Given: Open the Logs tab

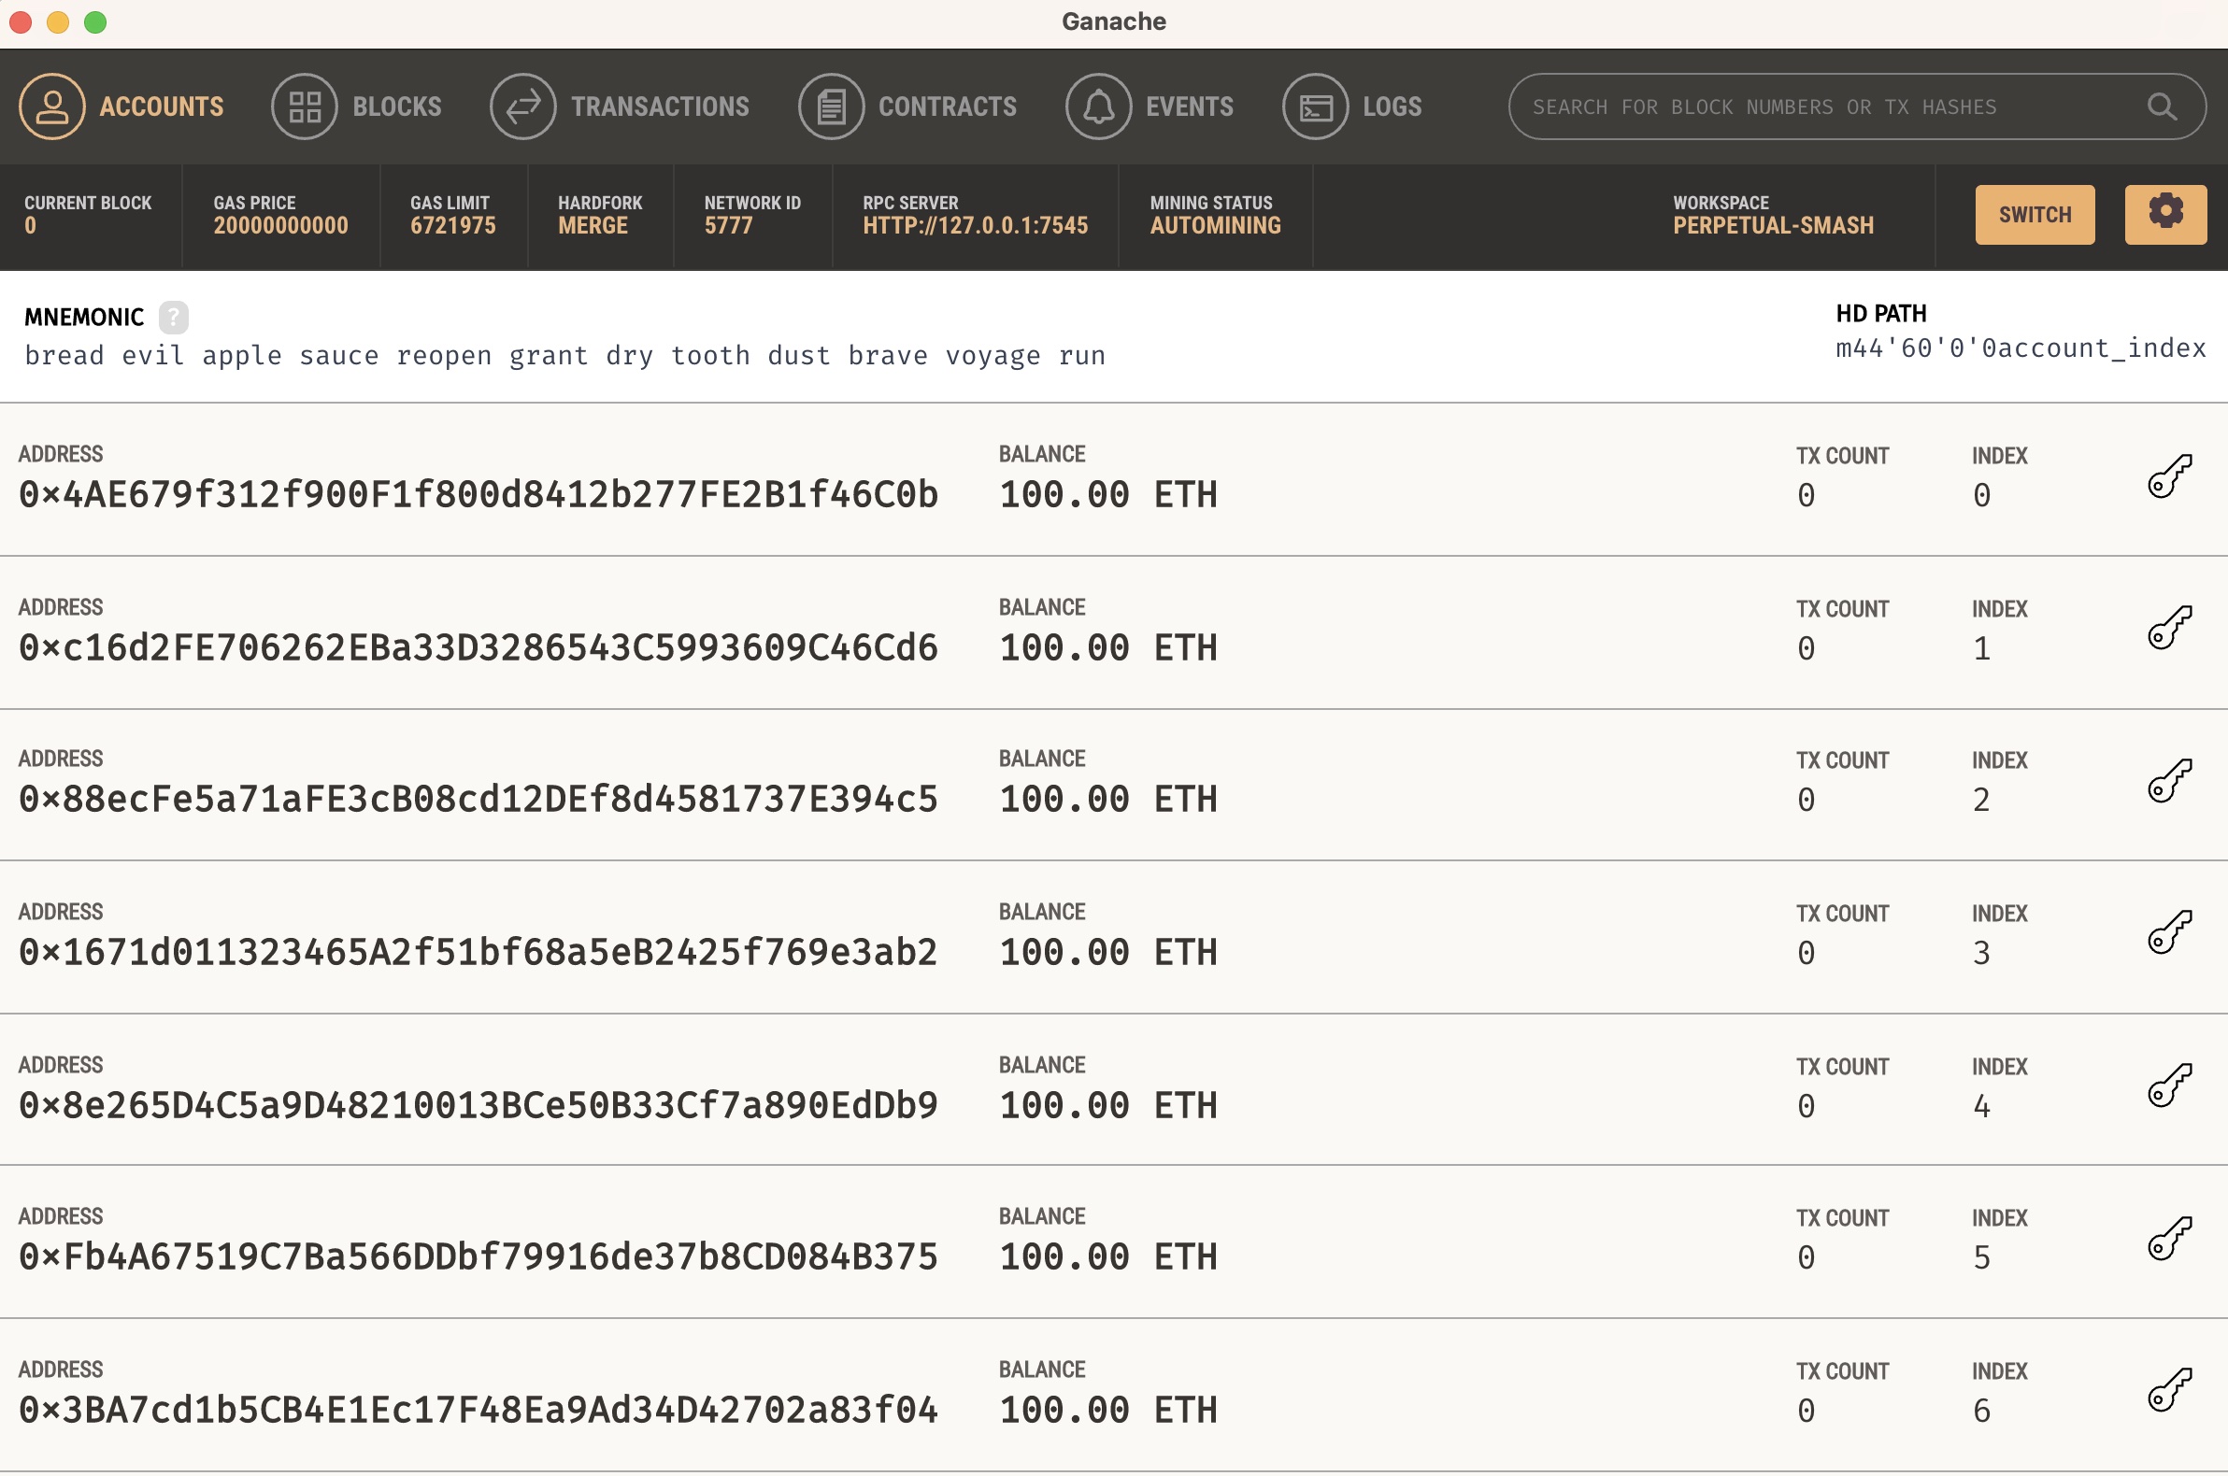Looking at the screenshot, I should point(1352,106).
